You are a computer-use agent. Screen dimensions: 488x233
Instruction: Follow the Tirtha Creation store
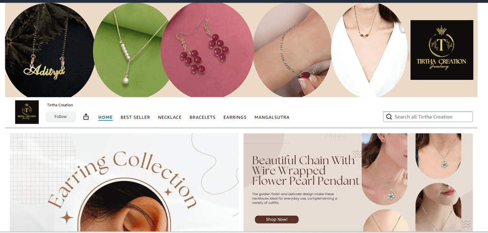click(61, 116)
